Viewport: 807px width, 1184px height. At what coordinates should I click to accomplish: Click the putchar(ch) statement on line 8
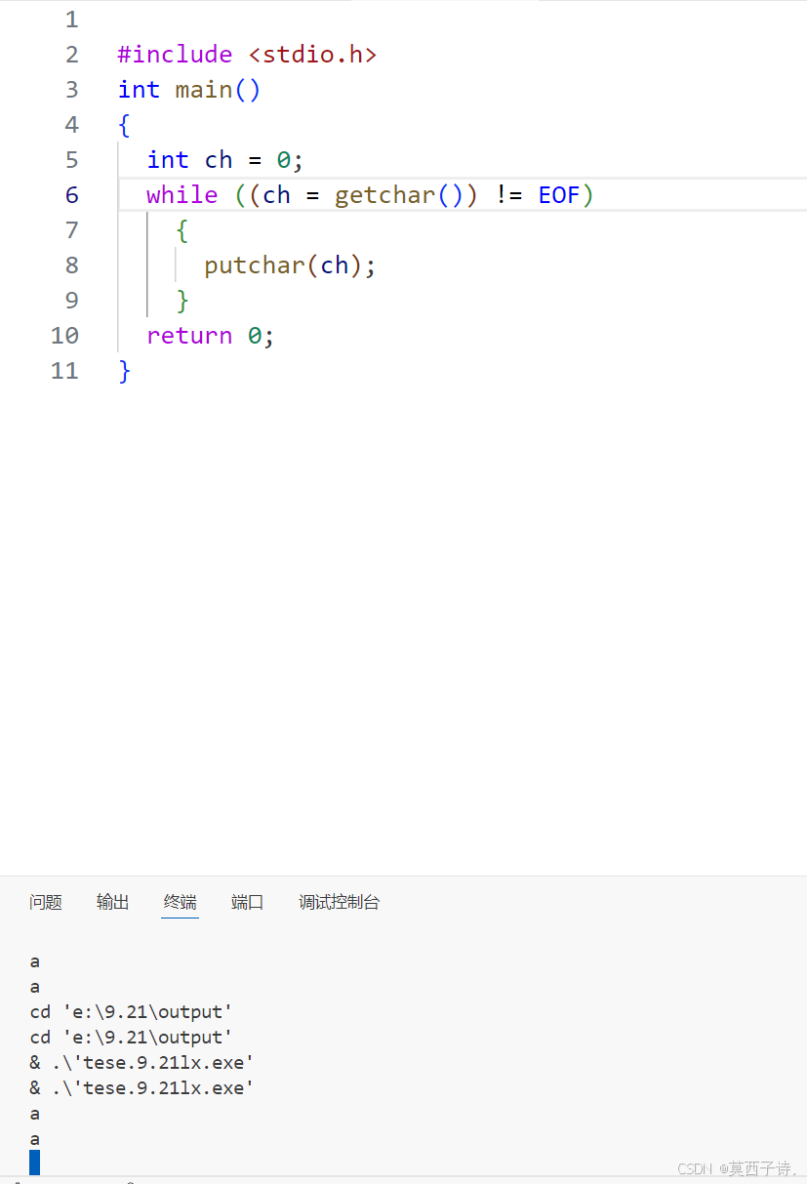288,265
